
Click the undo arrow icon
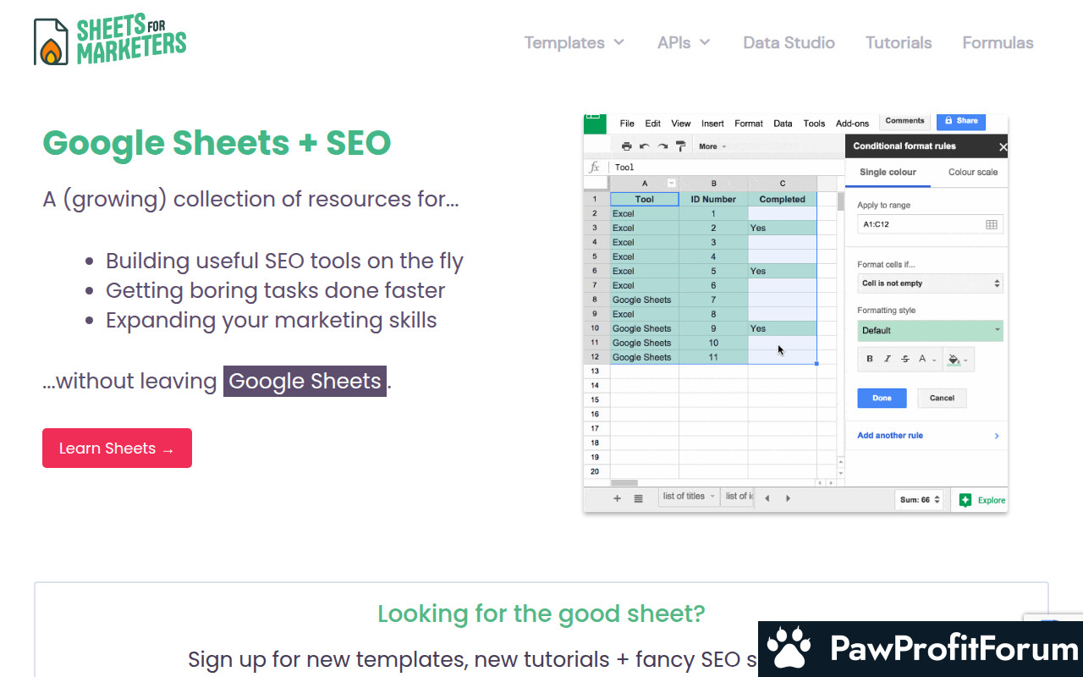(x=645, y=146)
